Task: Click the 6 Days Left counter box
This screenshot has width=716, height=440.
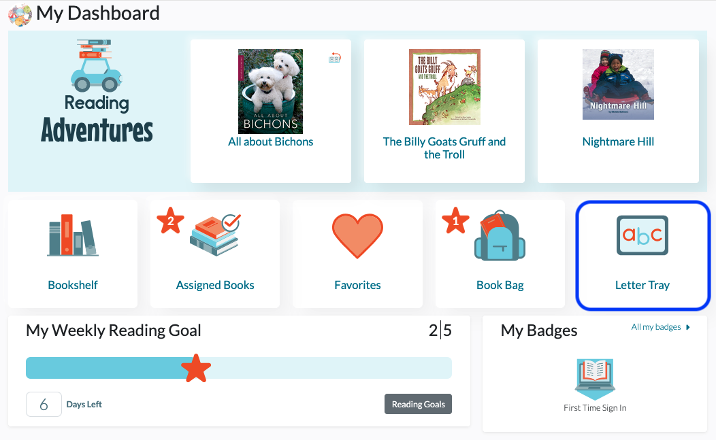Action: pyautogui.click(x=44, y=405)
